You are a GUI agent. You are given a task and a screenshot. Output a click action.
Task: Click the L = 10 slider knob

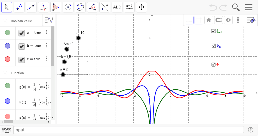pyautogui.click(x=78, y=38)
